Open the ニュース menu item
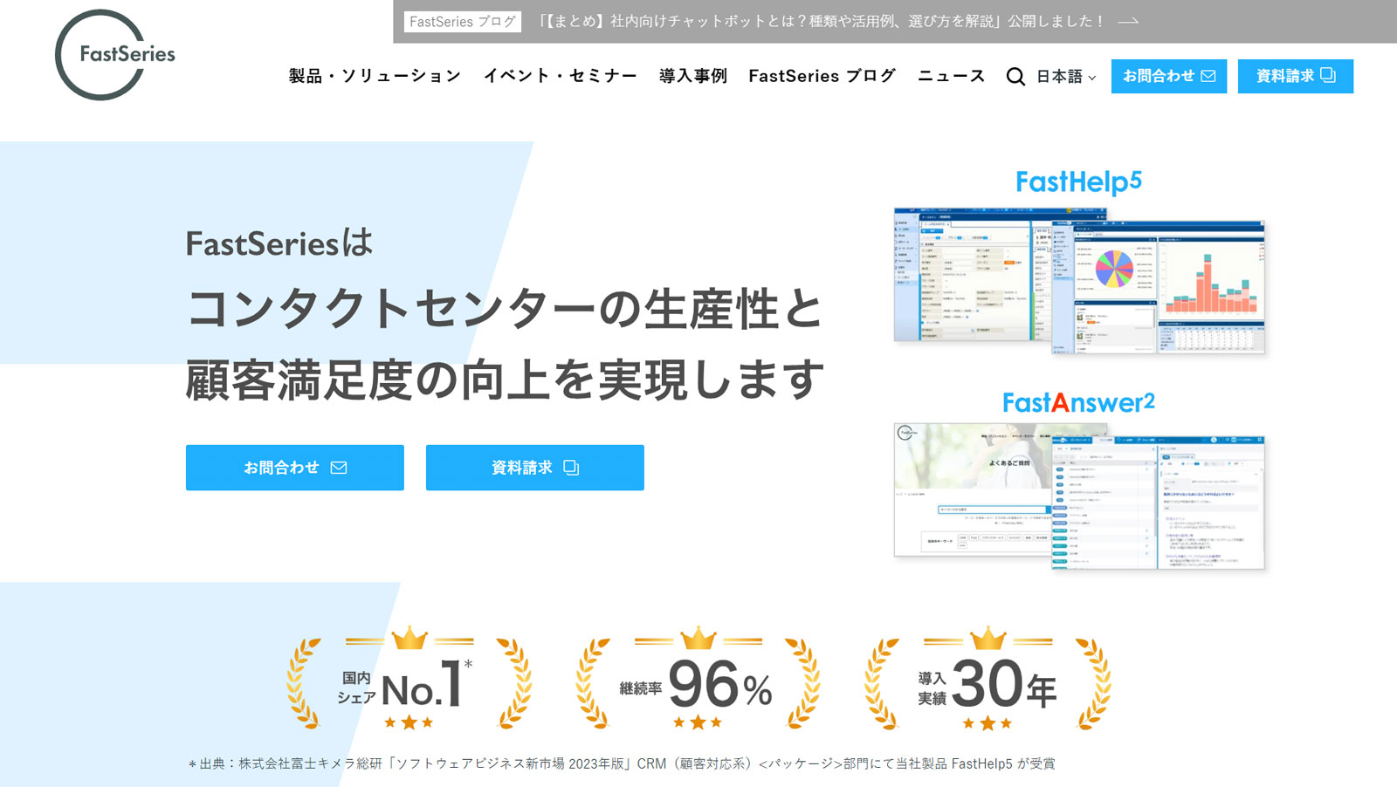1397x787 pixels. click(952, 76)
